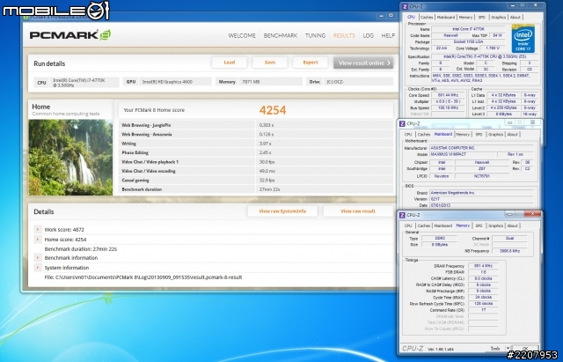Screen dimensions: 563x362
Task: Select About tab in Mainboard CPU-Z window
Action: pyautogui.click(x=512, y=135)
